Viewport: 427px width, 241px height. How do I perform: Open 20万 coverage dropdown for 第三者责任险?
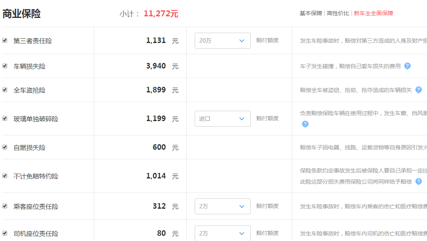[x=223, y=41]
